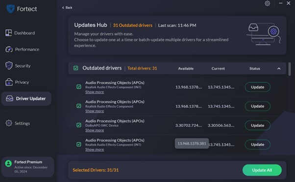Image resolution: width=295 pixels, height=182 pixels.
Task: Click the Performance gauge icon
Action: point(9,49)
